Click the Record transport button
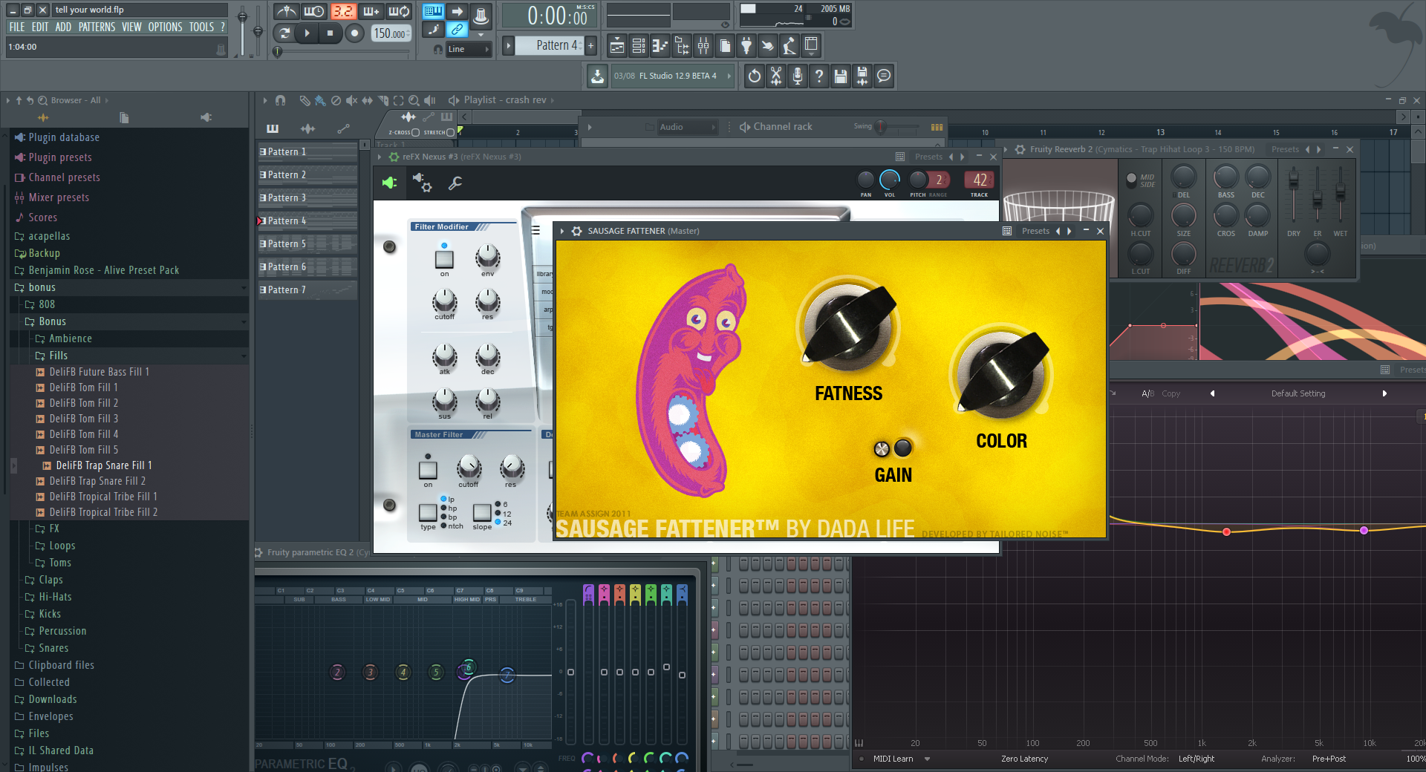 tap(354, 33)
